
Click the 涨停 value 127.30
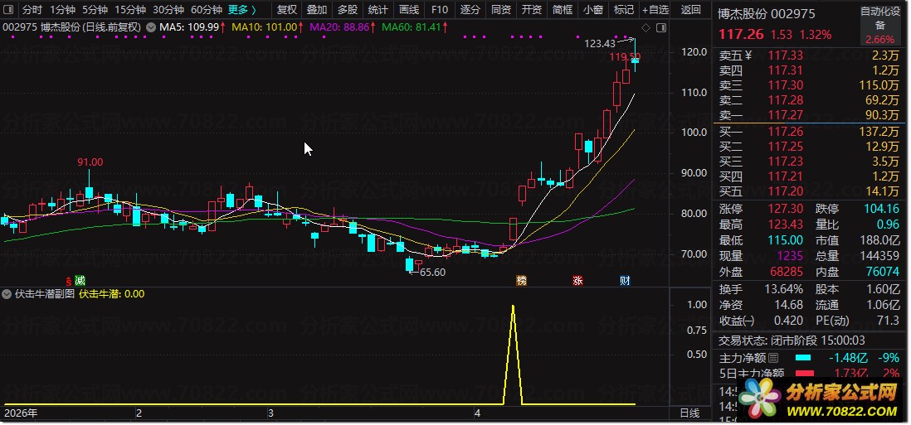pos(784,209)
